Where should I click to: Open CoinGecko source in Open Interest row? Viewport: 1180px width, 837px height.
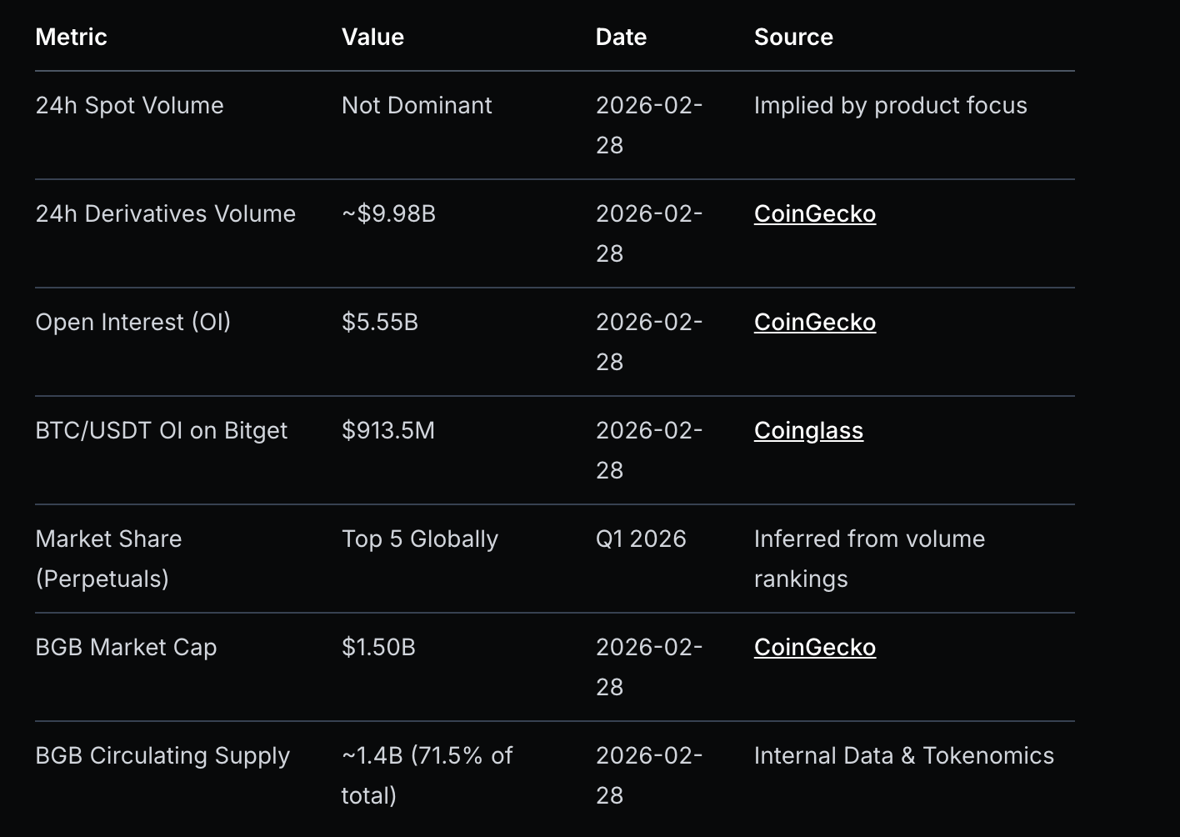point(814,323)
